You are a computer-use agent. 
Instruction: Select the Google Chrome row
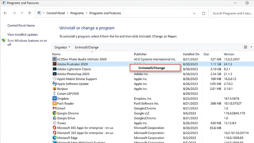click(x=153, y=113)
